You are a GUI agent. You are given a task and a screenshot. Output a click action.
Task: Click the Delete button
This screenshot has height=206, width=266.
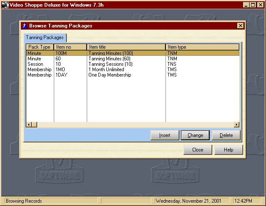(x=226, y=135)
